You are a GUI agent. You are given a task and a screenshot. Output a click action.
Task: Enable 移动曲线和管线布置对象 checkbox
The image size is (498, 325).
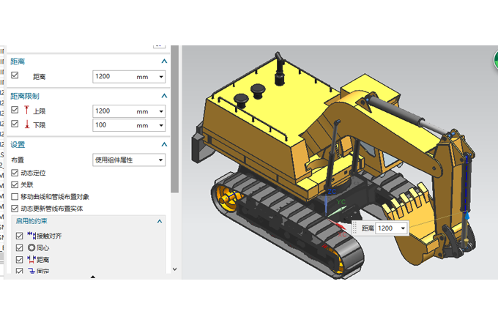[x=15, y=197]
